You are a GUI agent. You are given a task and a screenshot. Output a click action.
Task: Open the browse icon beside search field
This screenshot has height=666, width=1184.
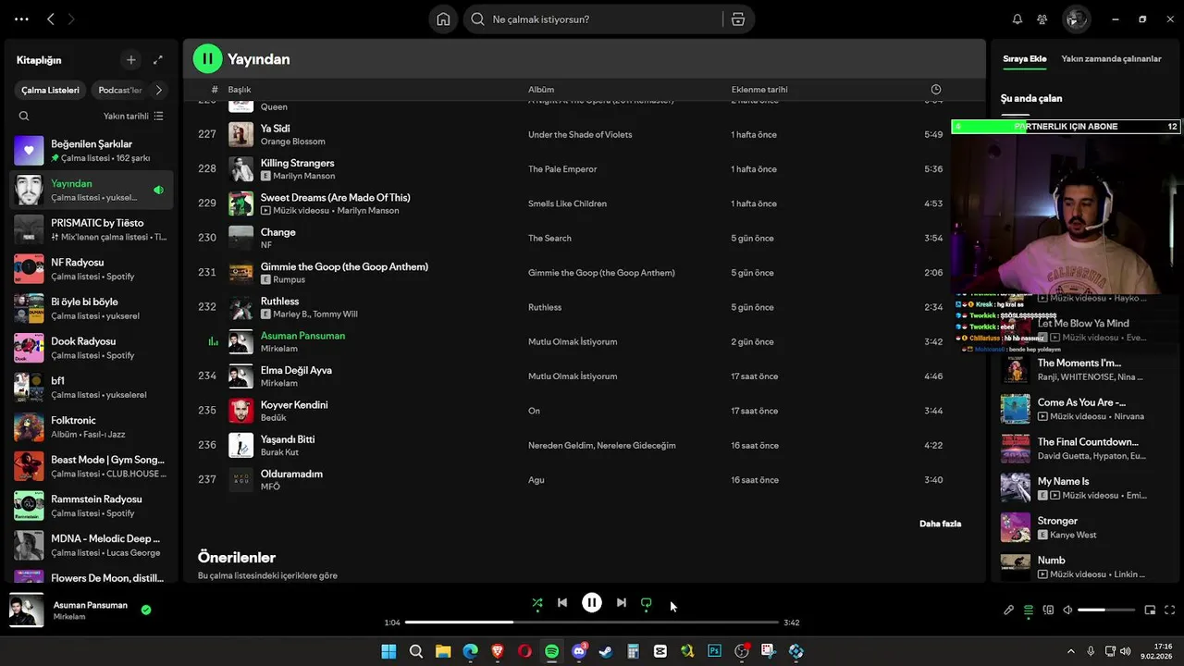click(738, 19)
